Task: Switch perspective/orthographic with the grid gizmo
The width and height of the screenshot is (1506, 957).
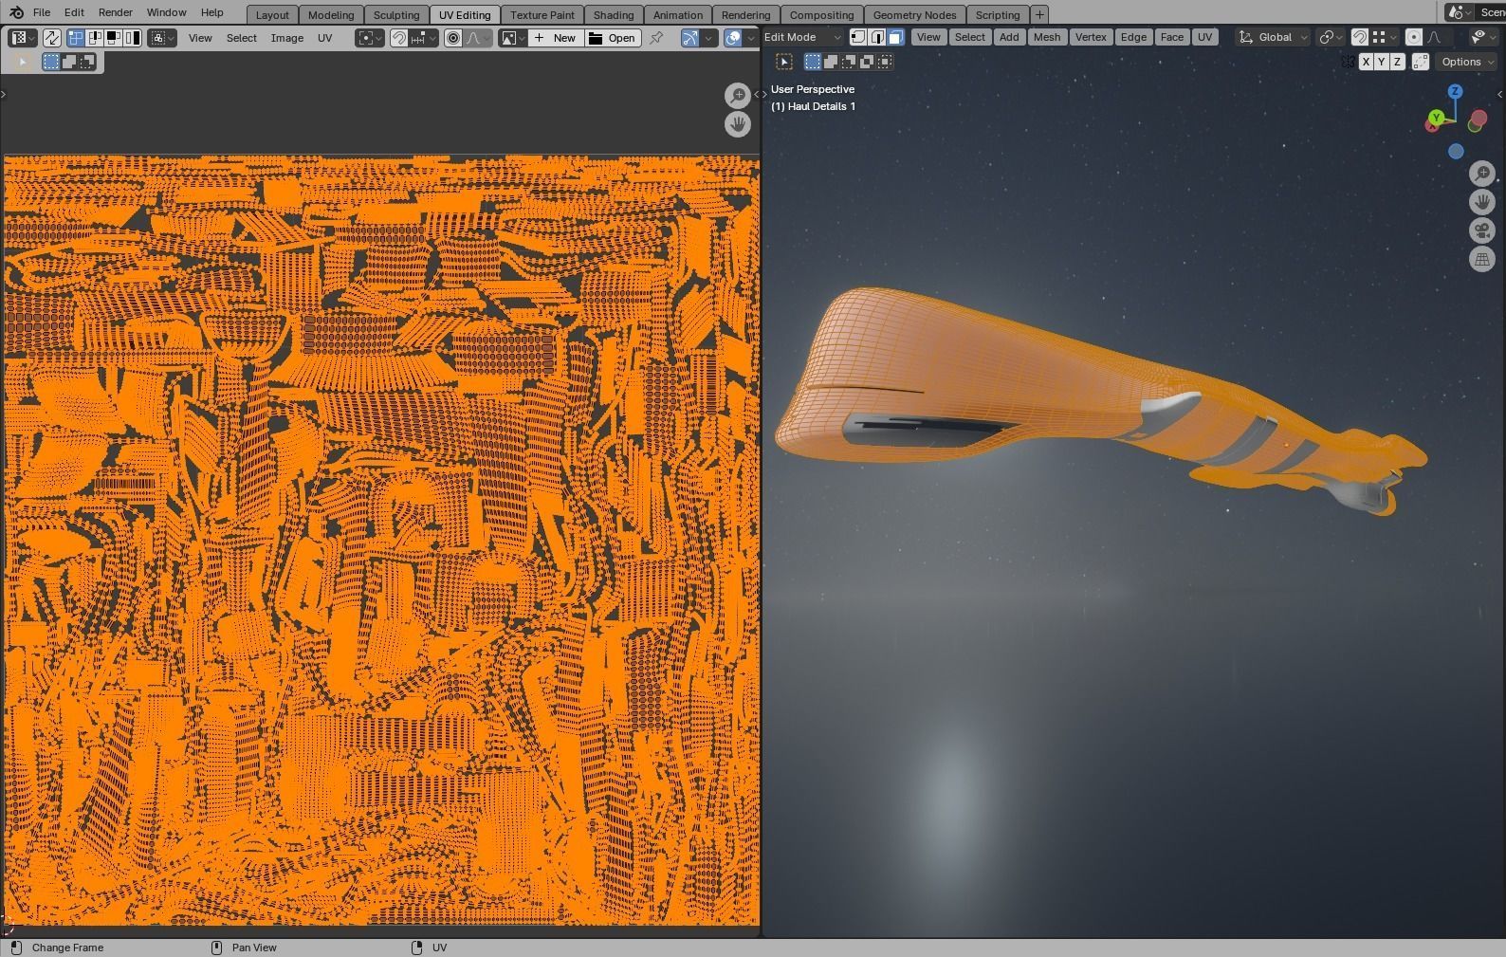Action: click(x=1482, y=259)
